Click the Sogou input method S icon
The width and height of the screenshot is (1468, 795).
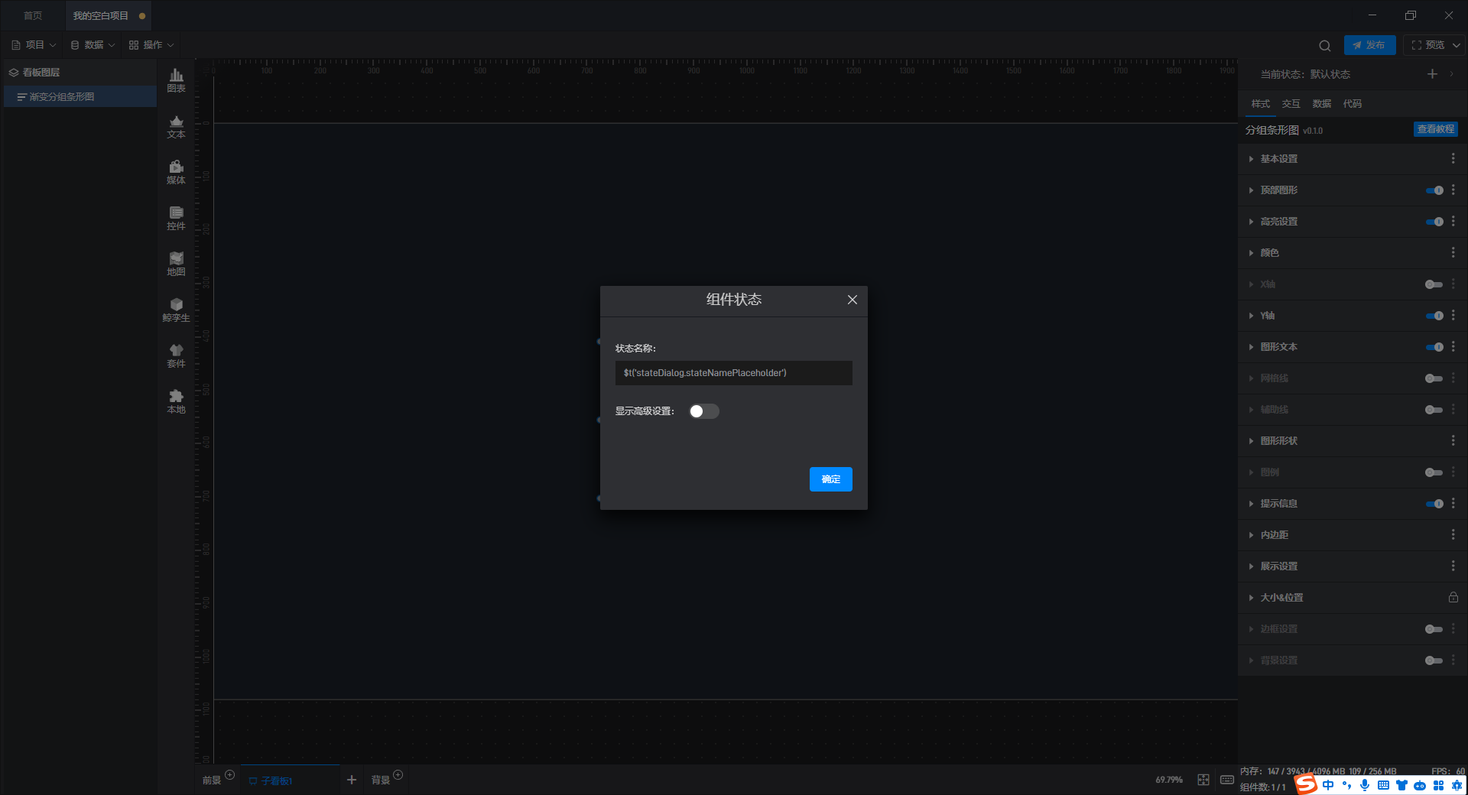tap(1306, 784)
